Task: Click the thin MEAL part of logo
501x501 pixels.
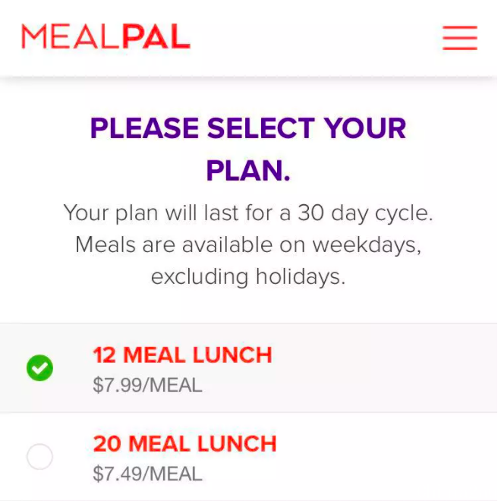Action: tap(70, 36)
